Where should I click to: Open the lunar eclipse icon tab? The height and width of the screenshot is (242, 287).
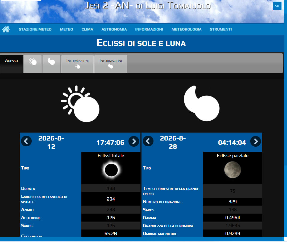(x=51, y=64)
